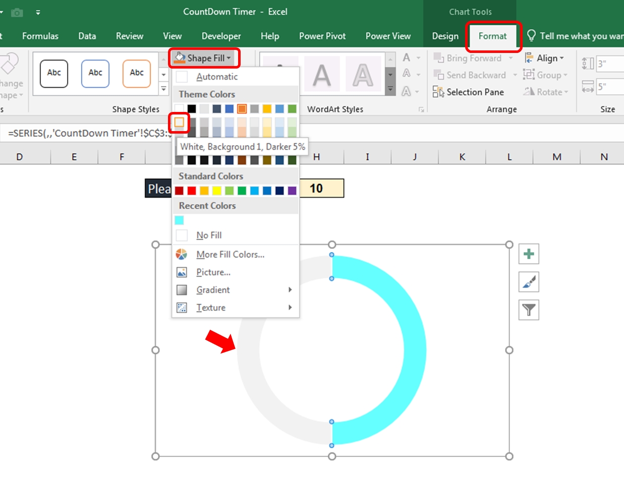Open the Shape Fill color menu
The image size is (624, 483).
tap(204, 57)
